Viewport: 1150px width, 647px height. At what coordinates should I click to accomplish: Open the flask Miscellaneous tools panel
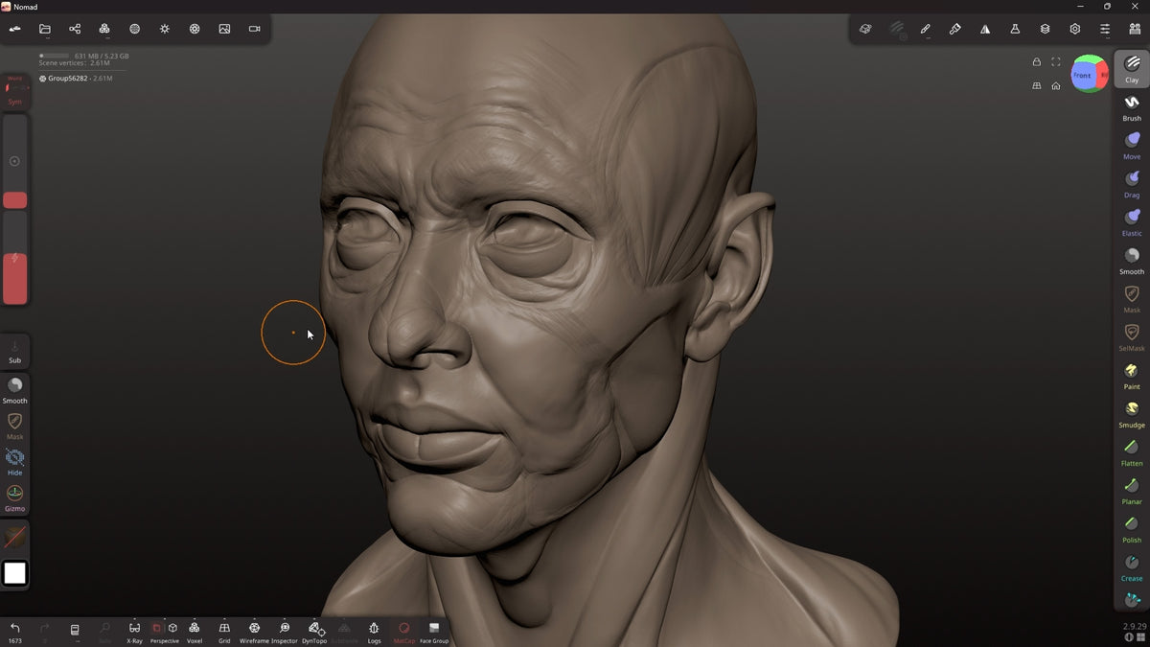click(x=1015, y=29)
